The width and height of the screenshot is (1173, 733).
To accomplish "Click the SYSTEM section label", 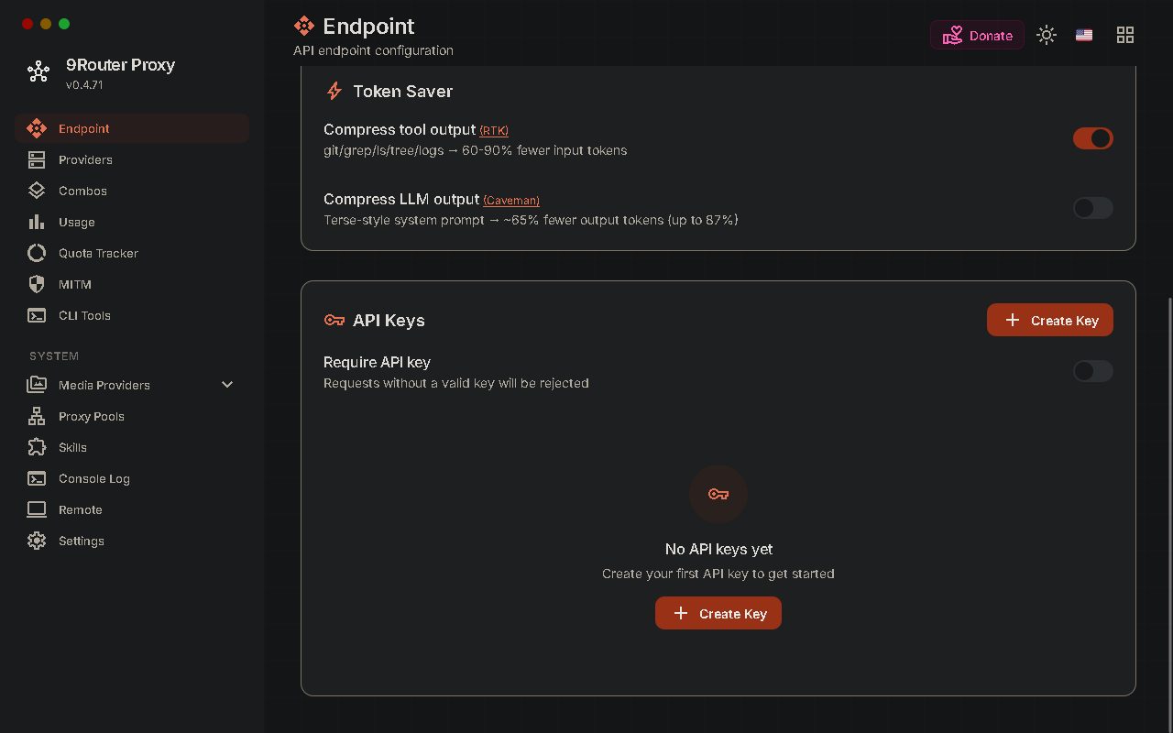I will [54, 356].
